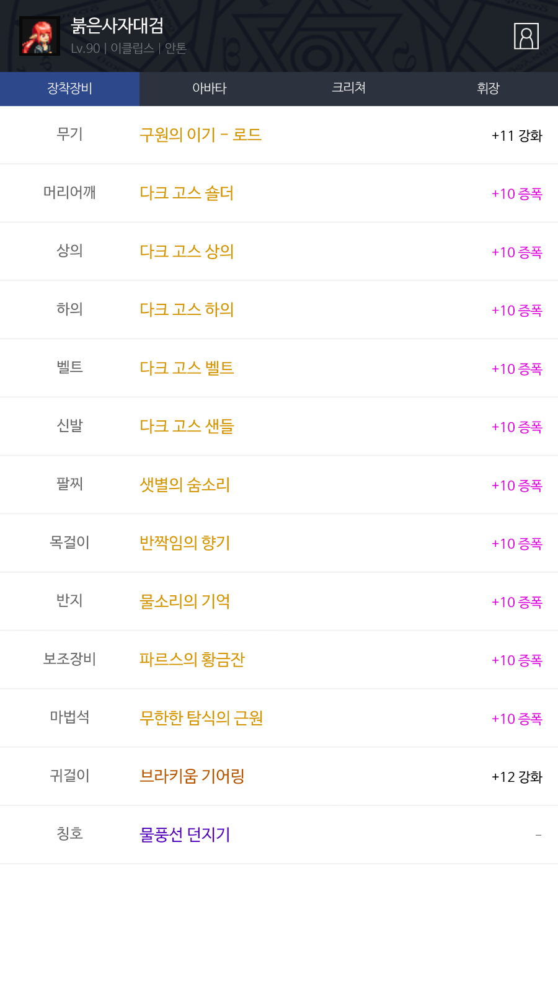View the 다크 고스 샌들 item
The height and width of the screenshot is (992, 558).
[x=187, y=427]
